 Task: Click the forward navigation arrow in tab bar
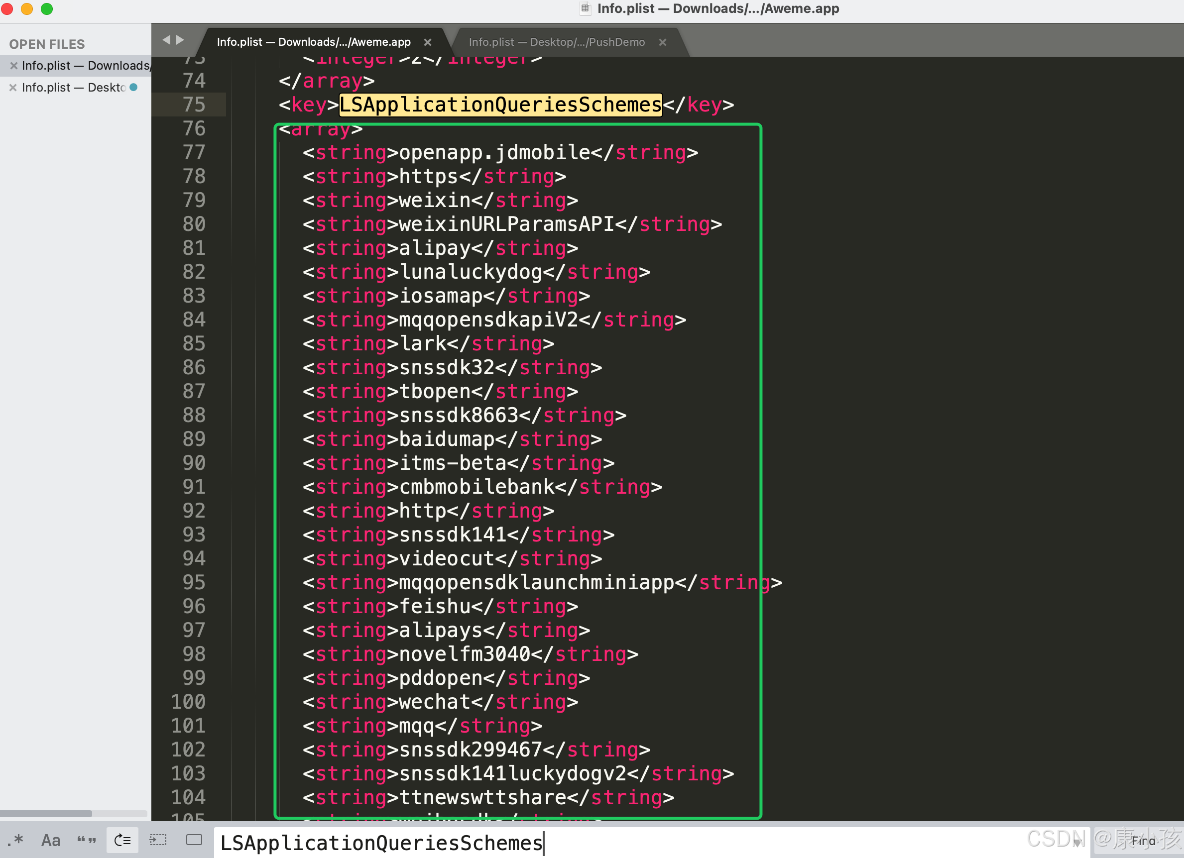point(181,40)
